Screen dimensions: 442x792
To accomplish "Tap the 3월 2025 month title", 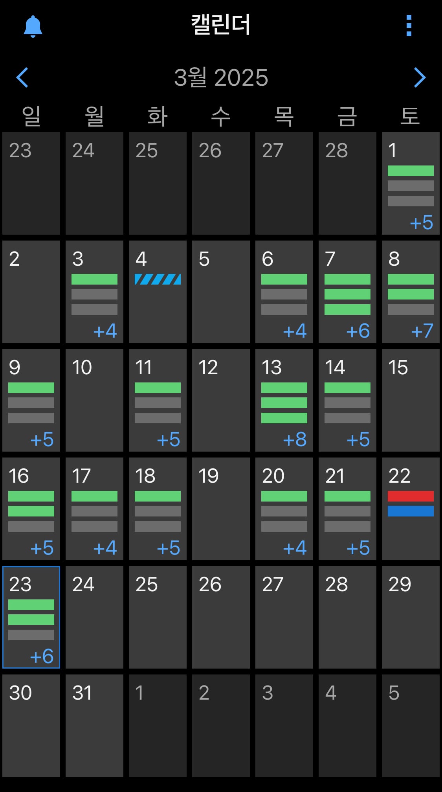I will (221, 77).
